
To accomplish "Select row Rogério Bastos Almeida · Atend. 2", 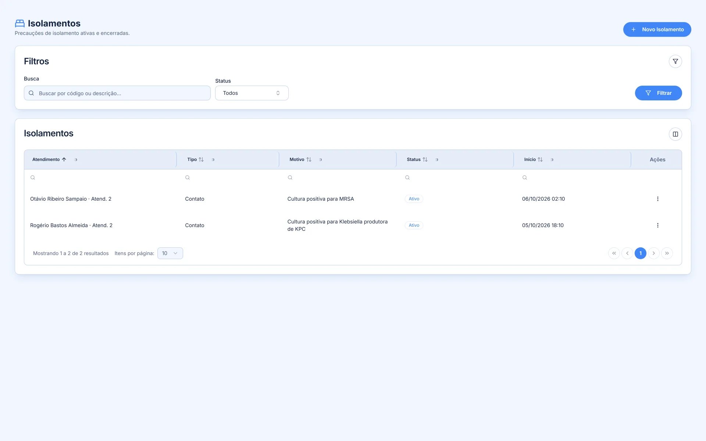I will tap(353, 225).
